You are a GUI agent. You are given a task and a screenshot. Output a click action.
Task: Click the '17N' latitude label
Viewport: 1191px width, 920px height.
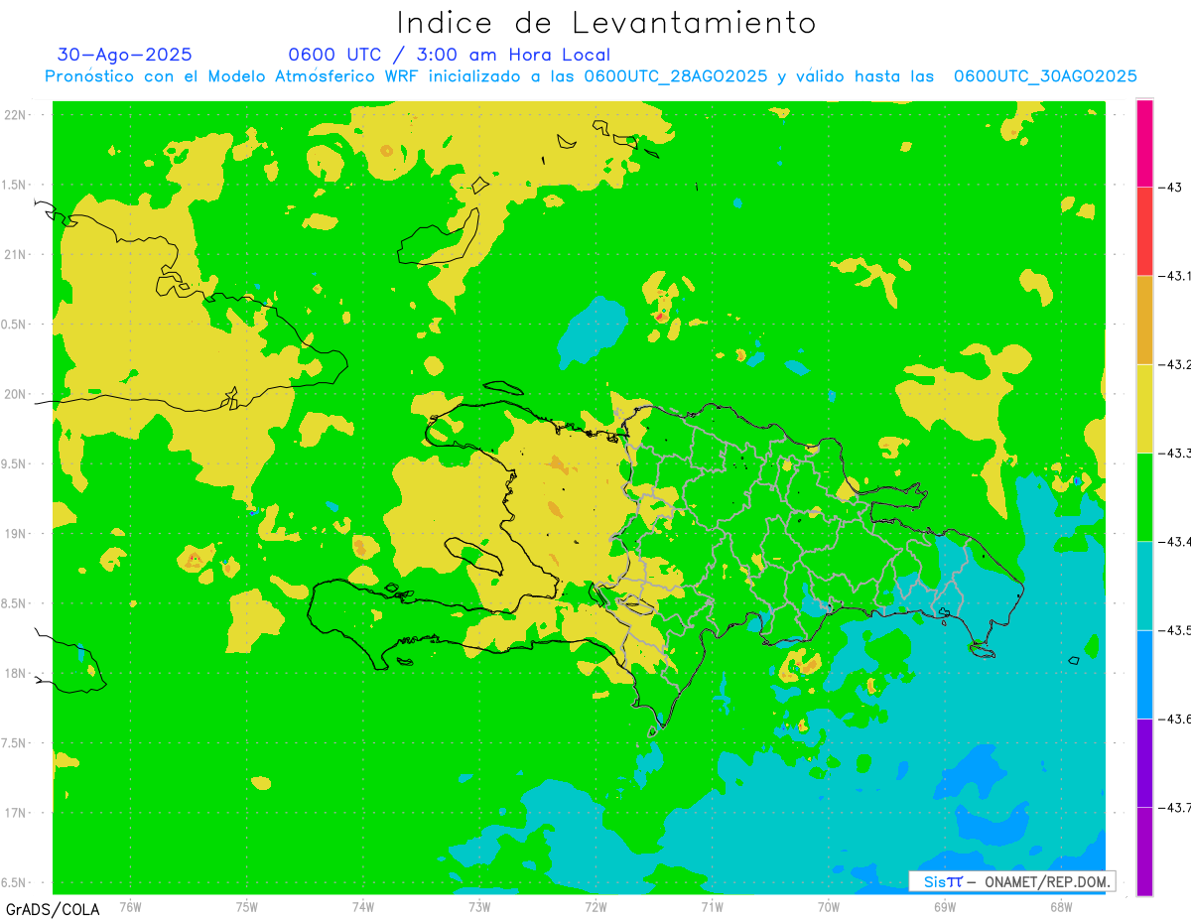[x=16, y=813]
